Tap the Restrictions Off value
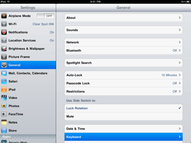Image resolution: width=191 pixels, height=143 pixels. [175, 92]
